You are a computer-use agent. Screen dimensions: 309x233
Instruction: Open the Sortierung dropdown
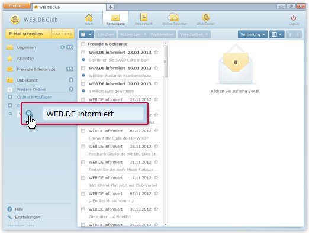pyautogui.click(x=253, y=34)
